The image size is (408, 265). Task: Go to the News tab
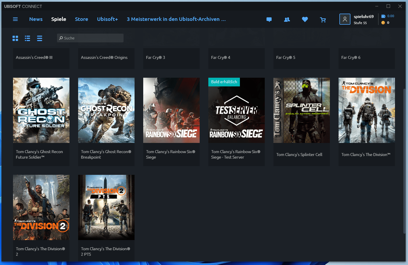pyautogui.click(x=36, y=19)
